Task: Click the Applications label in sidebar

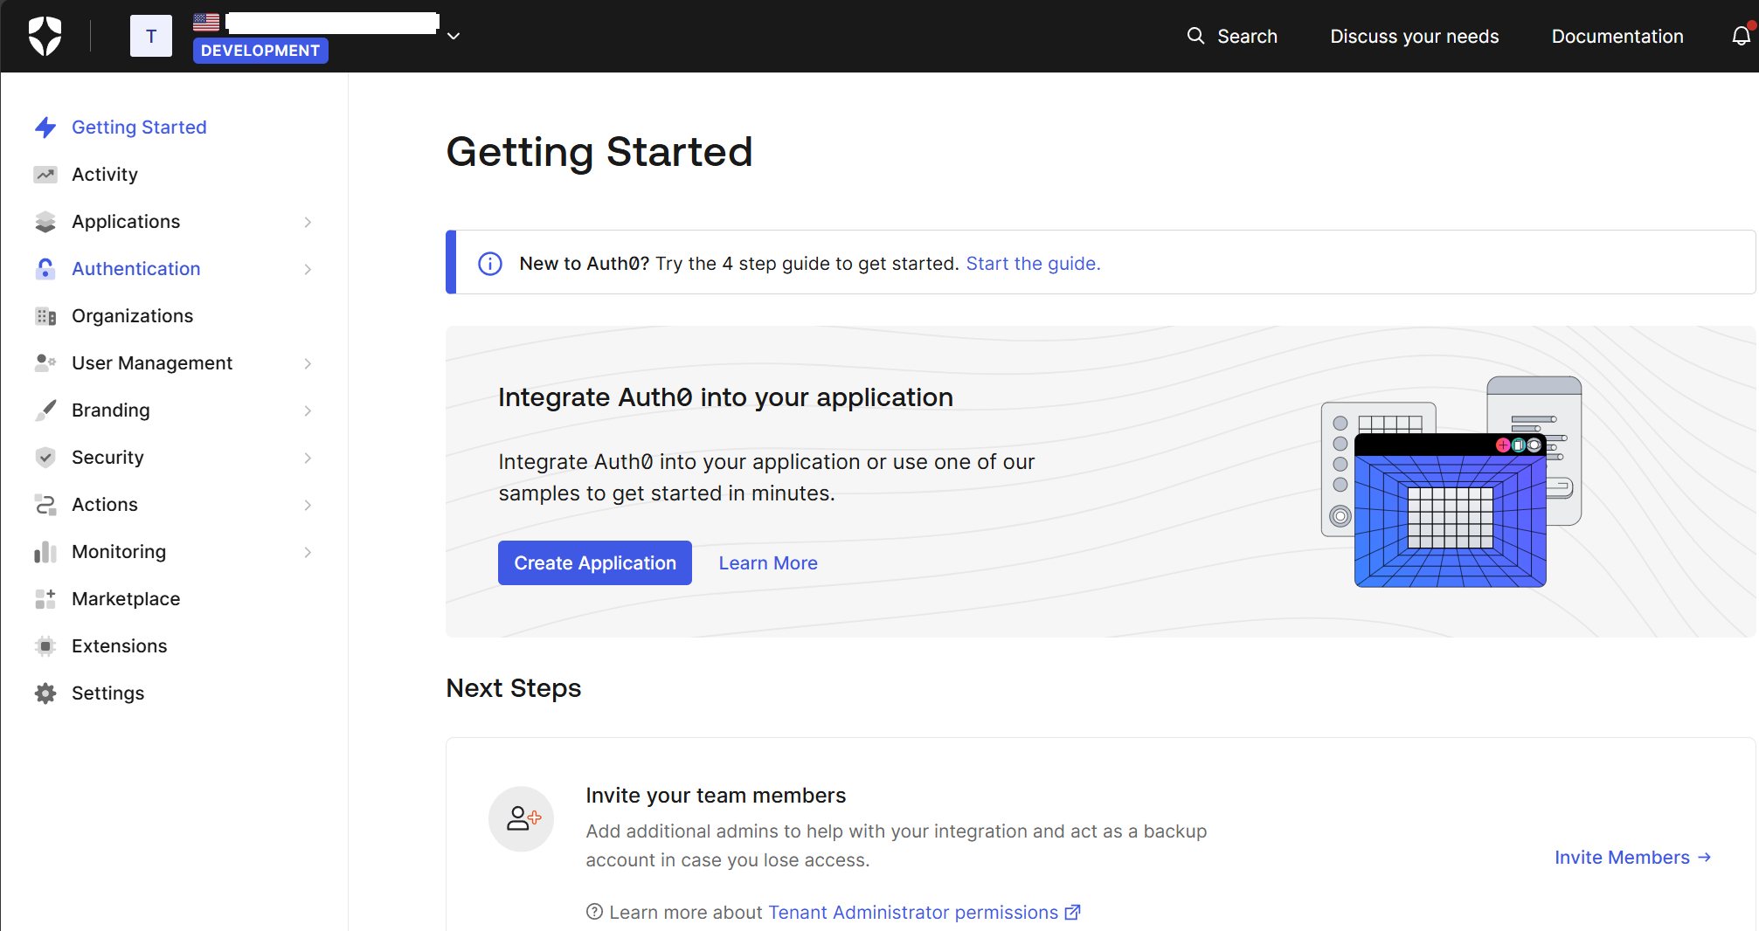Action: point(126,222)
